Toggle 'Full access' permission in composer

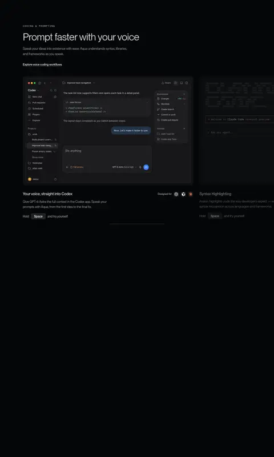pyautogui.click(x=77, y=167)
